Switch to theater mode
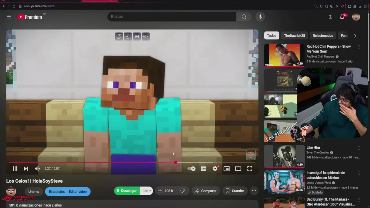This screenshot has height=208, width=370. (x=238, y=169)
